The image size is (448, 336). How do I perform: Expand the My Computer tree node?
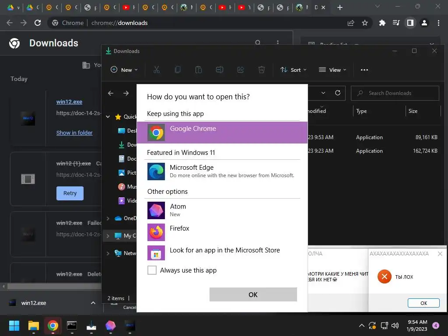click(x=108, y=236)
